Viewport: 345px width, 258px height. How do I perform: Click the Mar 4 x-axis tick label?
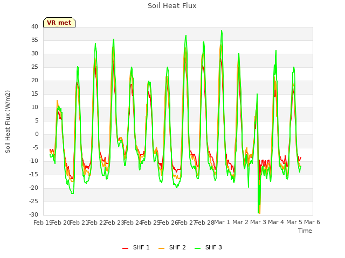276,223
